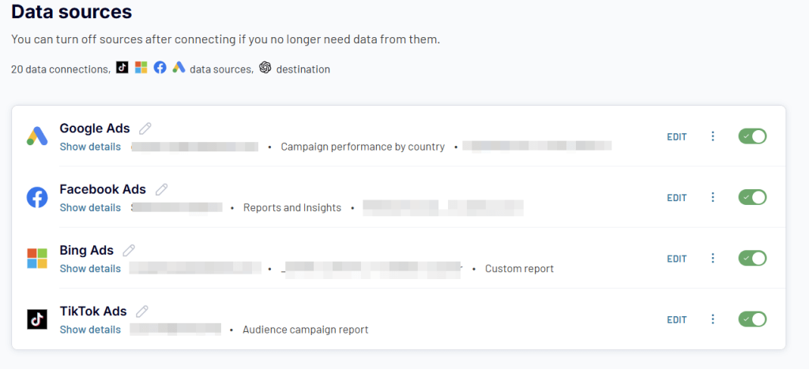Screen dimensions: 809x369
Task: Switch off the Bing Ads toggle
Action: coord(752,258)
